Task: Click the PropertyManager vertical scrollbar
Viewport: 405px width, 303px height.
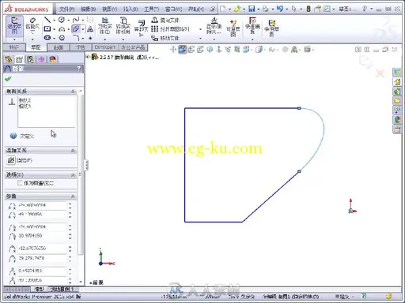Action: point(81,174)
